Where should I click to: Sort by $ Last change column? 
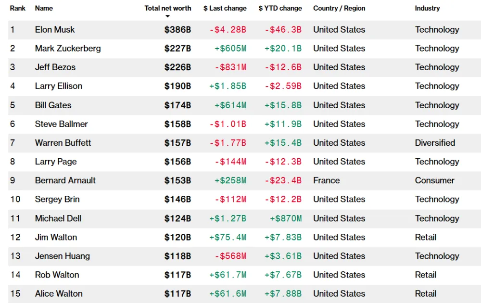pos(225,8)
